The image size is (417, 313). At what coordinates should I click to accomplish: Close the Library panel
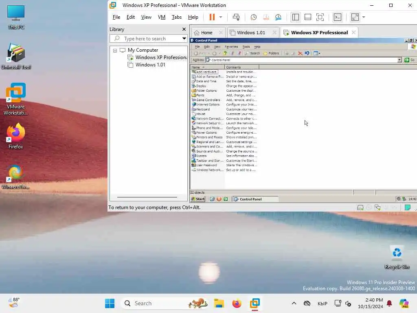[x=184, y=29]
